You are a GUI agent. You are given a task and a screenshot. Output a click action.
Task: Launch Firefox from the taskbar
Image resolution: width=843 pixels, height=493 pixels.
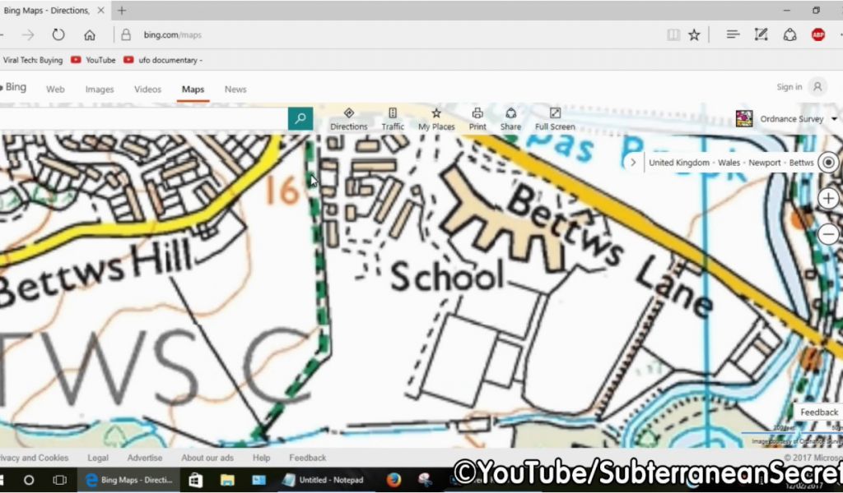coord(394,480)
